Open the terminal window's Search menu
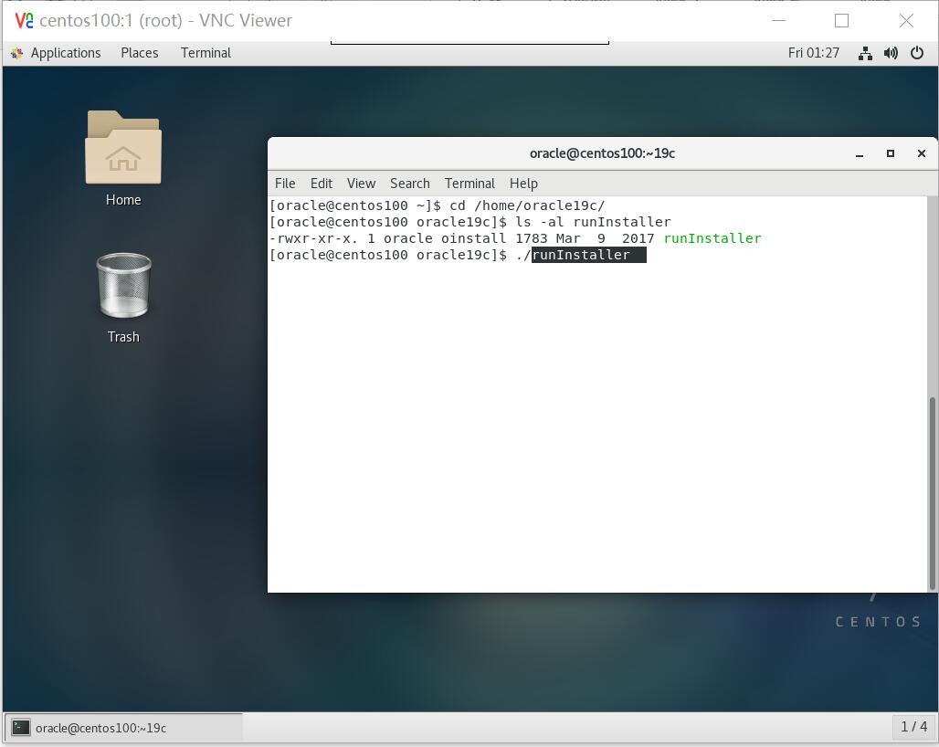 409,184
